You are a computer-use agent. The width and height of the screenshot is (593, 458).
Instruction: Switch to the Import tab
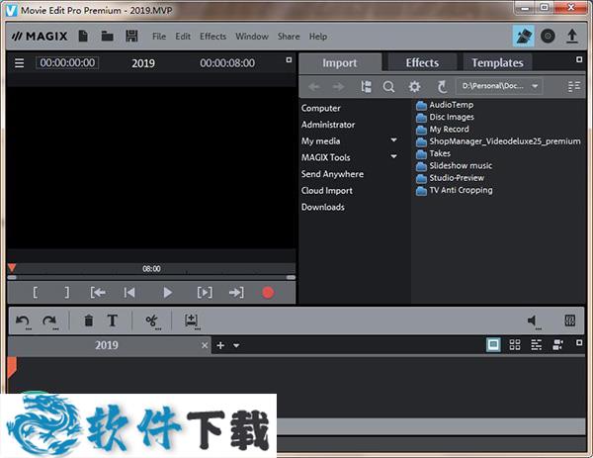click(x=340, y=62)
